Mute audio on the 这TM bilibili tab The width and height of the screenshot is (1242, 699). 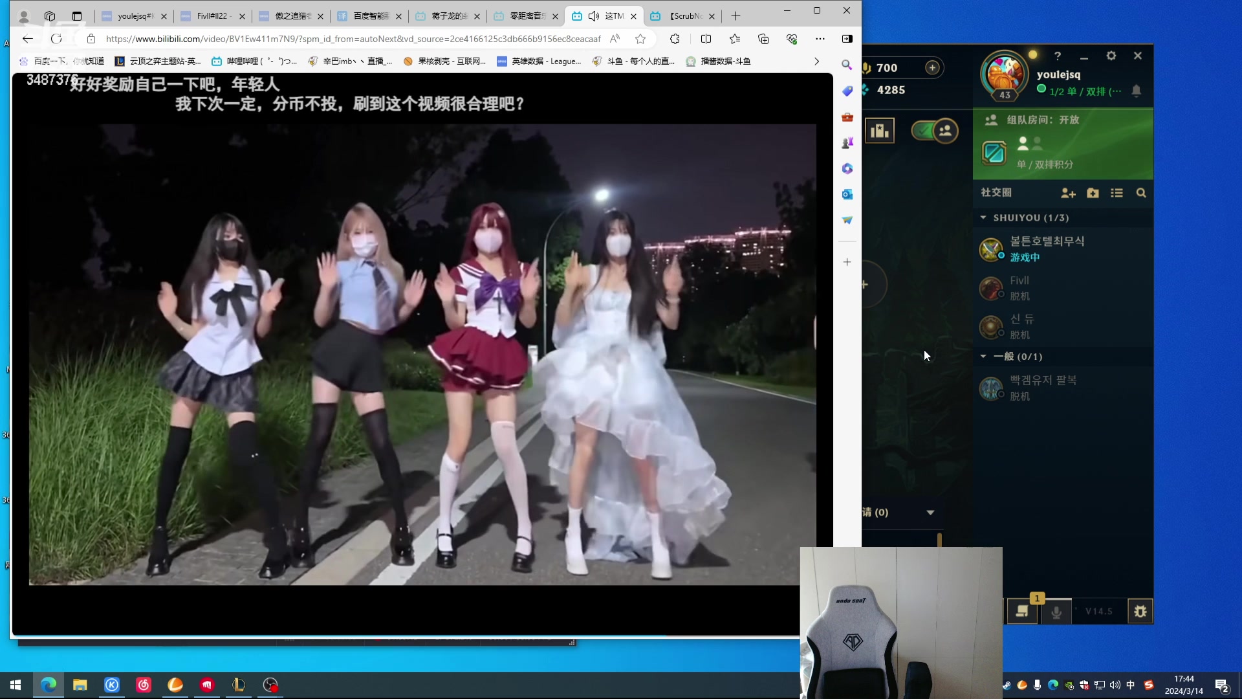coord(594,16)
